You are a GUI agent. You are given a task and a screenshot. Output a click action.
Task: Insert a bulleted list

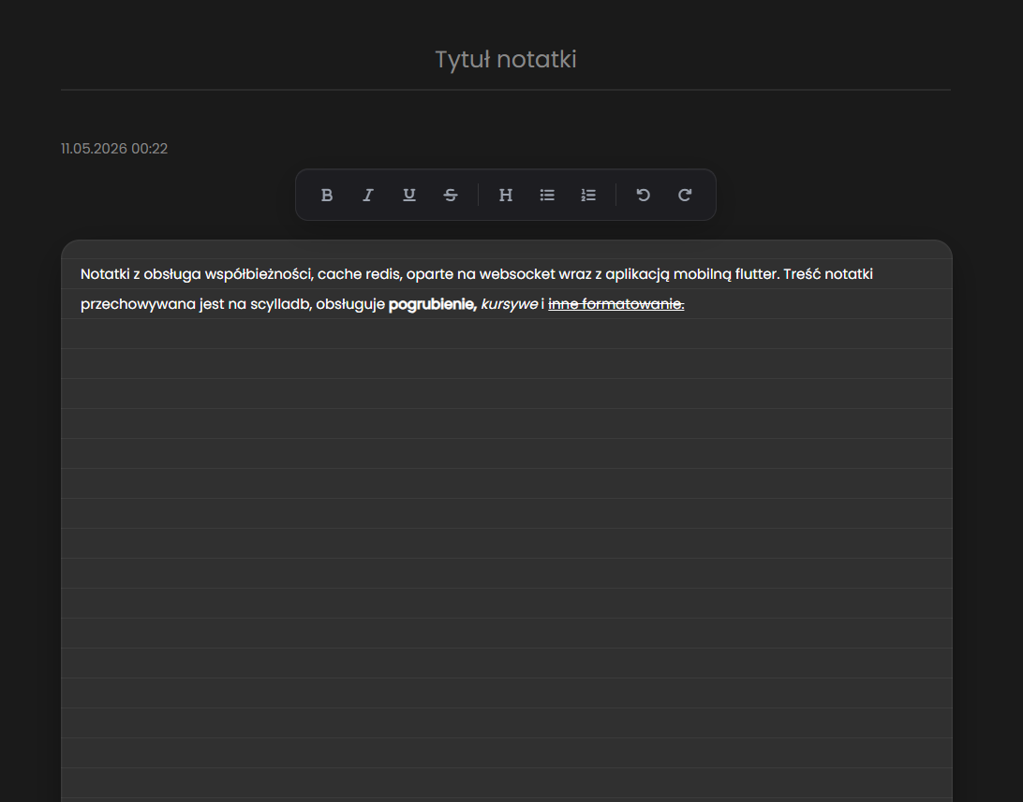pyautogui.click(x=547, y=195)
